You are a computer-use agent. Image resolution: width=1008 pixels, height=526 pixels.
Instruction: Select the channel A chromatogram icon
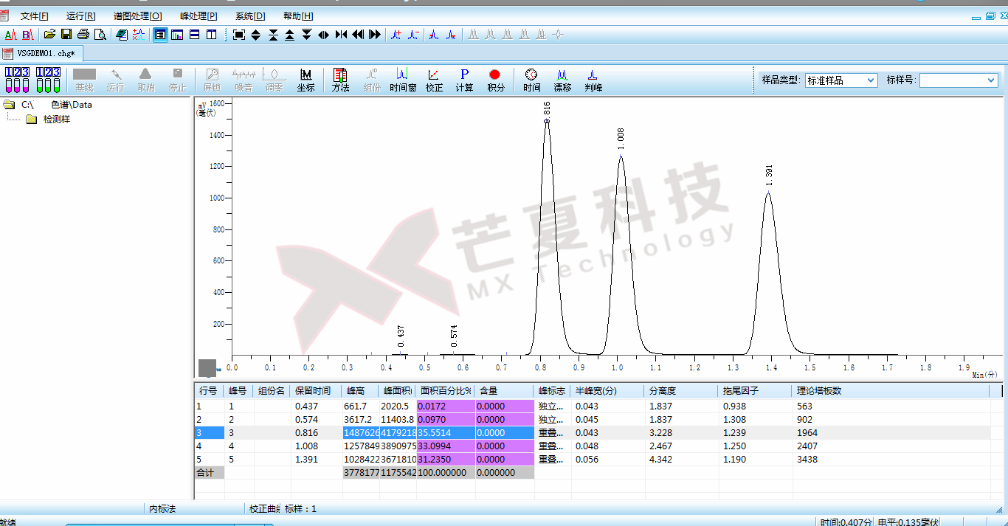point(10,34)
